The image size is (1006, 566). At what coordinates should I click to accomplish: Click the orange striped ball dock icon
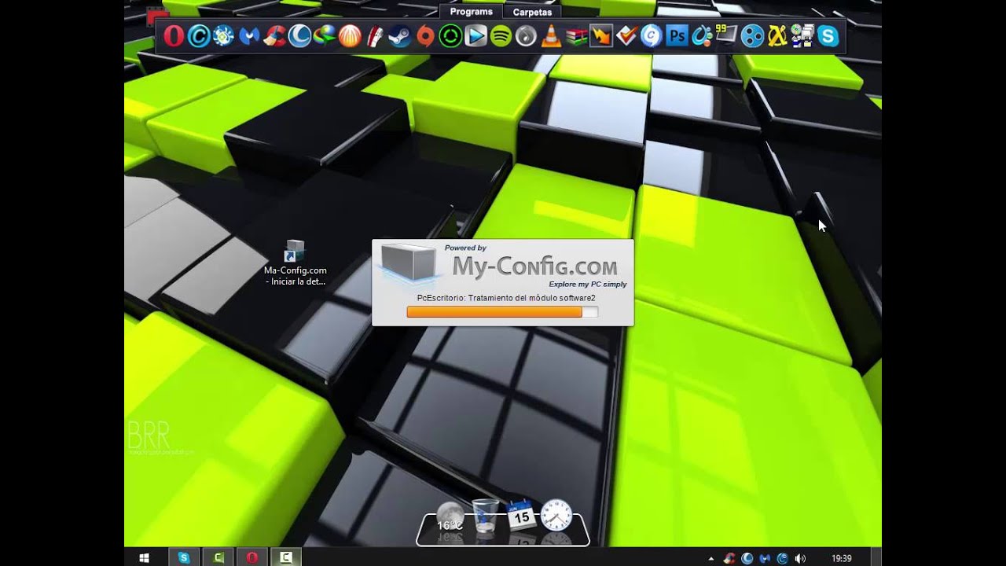(350, 36)
